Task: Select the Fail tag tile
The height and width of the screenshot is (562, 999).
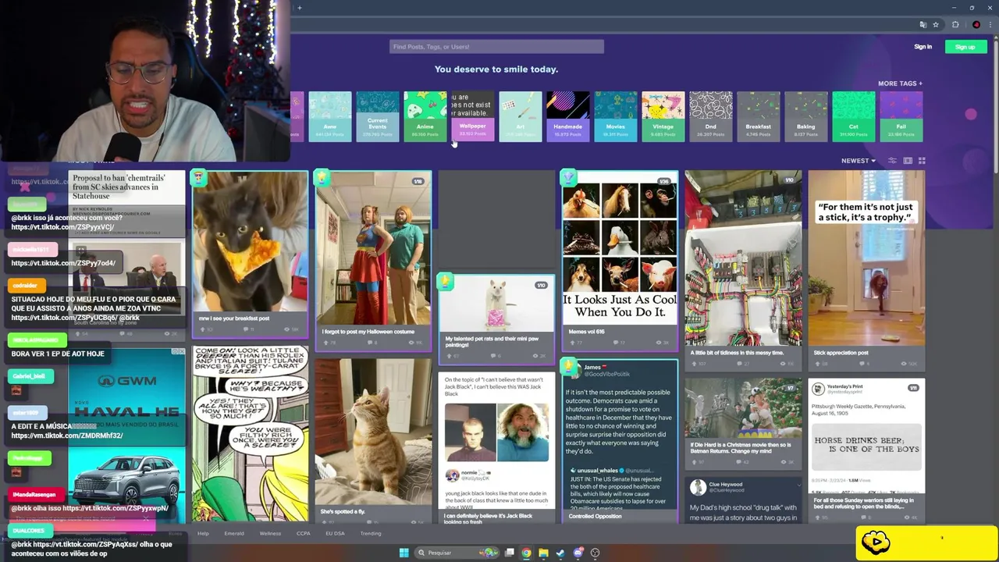Action: (901, 116)
